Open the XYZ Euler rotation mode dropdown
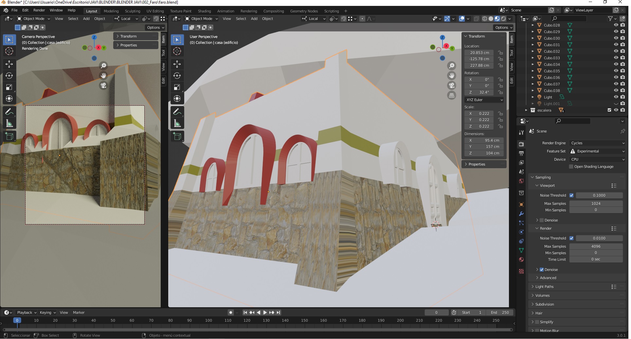 point(484,100)
